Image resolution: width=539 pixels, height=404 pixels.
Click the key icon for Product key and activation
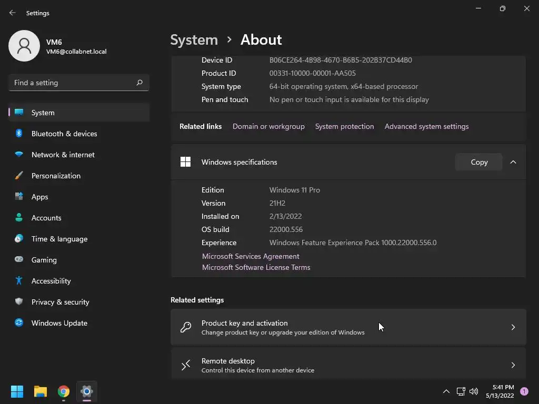click(x=186, y=327)
